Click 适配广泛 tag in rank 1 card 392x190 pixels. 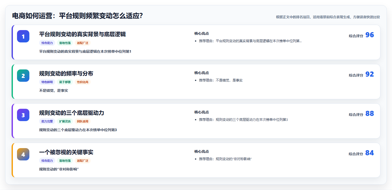(x=83, y=43)
